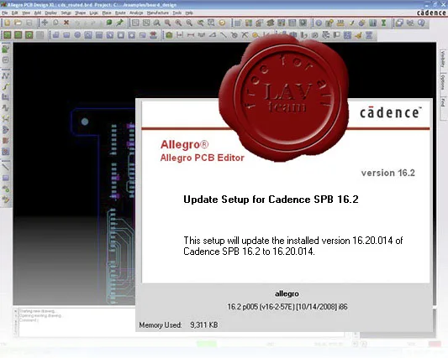Click the Save disk icon
This screenshot has height=358, width=448.
(29, 23)
